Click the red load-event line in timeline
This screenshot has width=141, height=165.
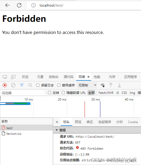pos(85,109)
